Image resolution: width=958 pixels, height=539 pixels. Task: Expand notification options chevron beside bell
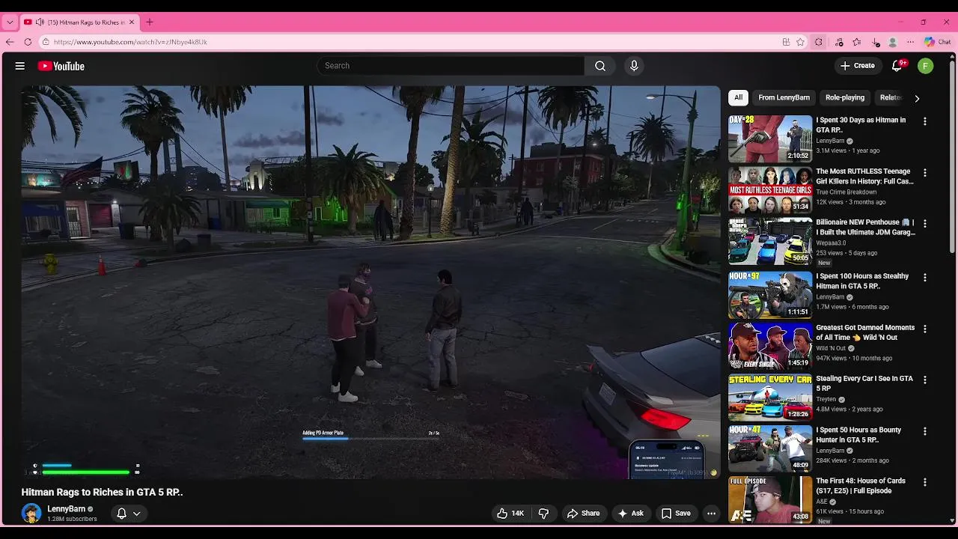pyautogui.click(x=137, y=514)
